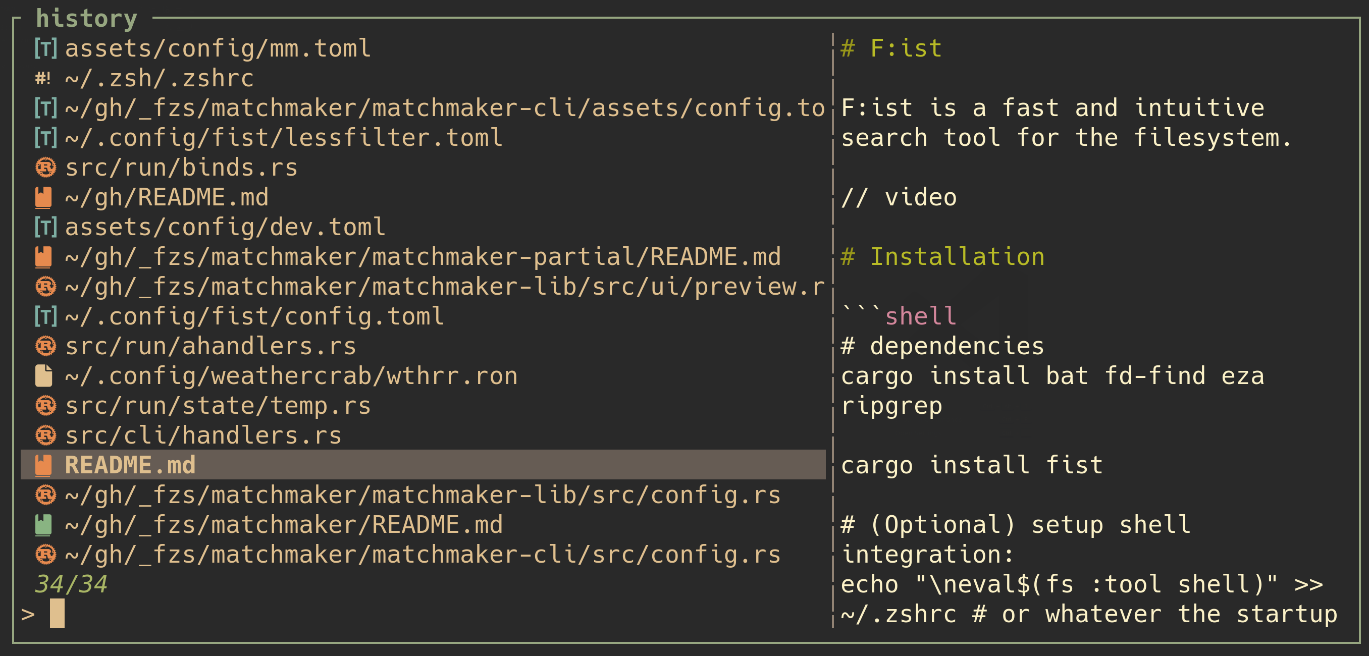1369x656 pixels.
Task: Pick ~/.config/weathercrab/wthrr.ron entry
Action: point(423,375)
